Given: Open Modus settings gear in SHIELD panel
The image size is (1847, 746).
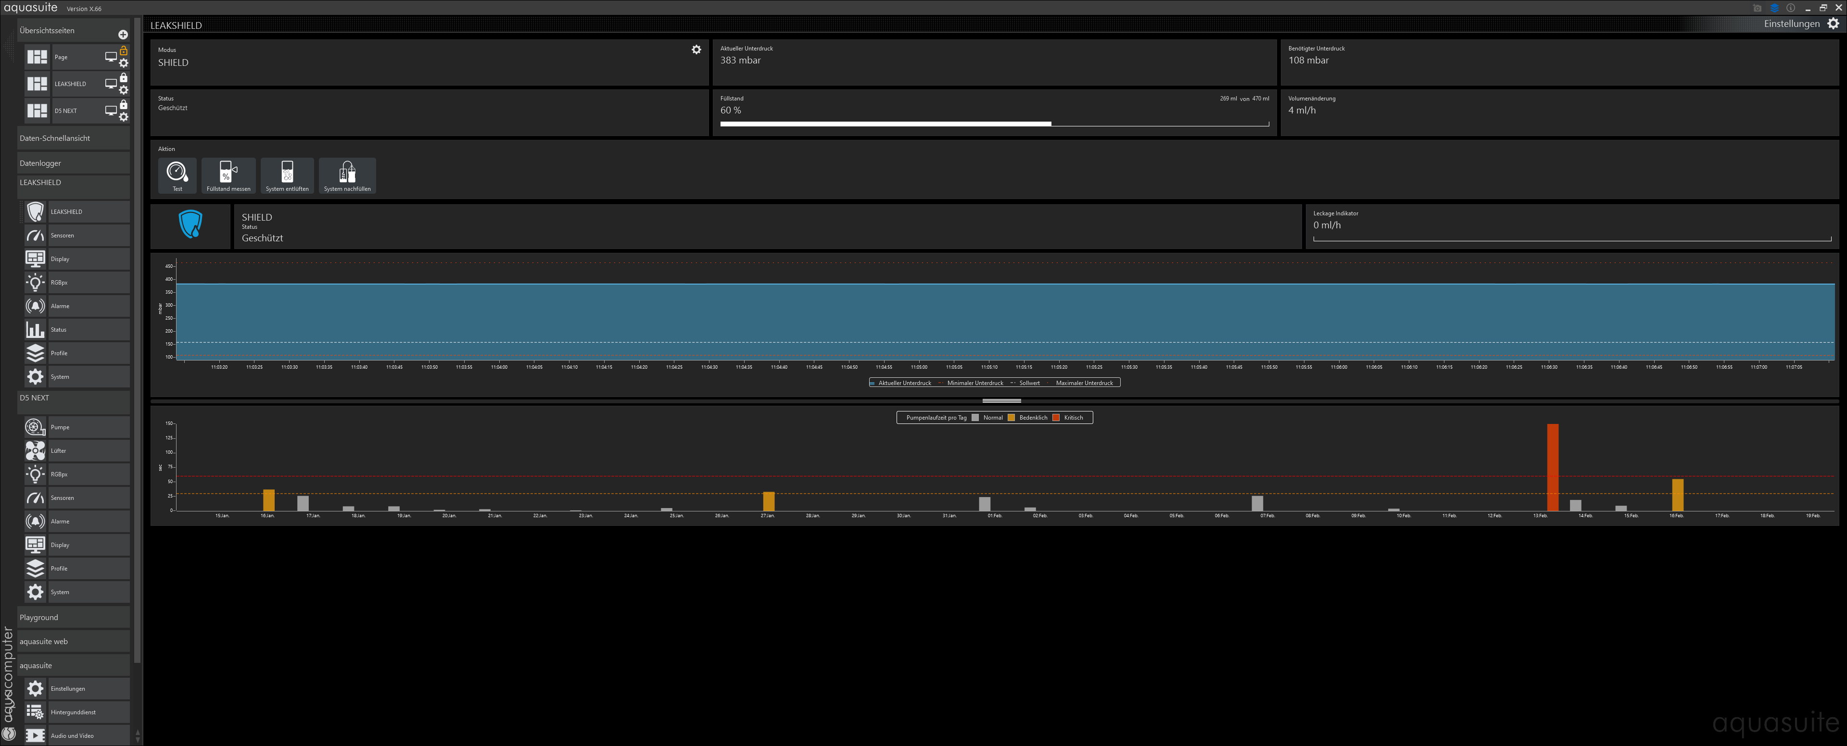Looking at the screenshot, I should [696, 50].
